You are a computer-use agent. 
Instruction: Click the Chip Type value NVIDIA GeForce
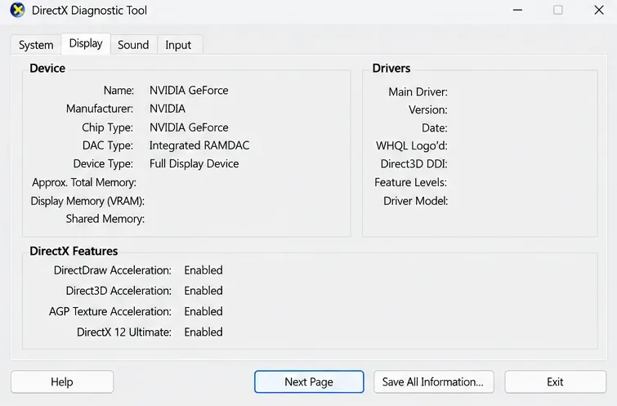coord(189,127)
